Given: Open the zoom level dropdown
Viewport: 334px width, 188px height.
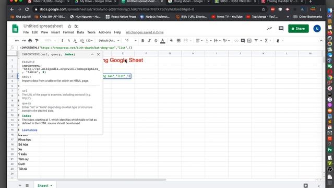Looking at the screenshot, I should click(x=50, y=41).
